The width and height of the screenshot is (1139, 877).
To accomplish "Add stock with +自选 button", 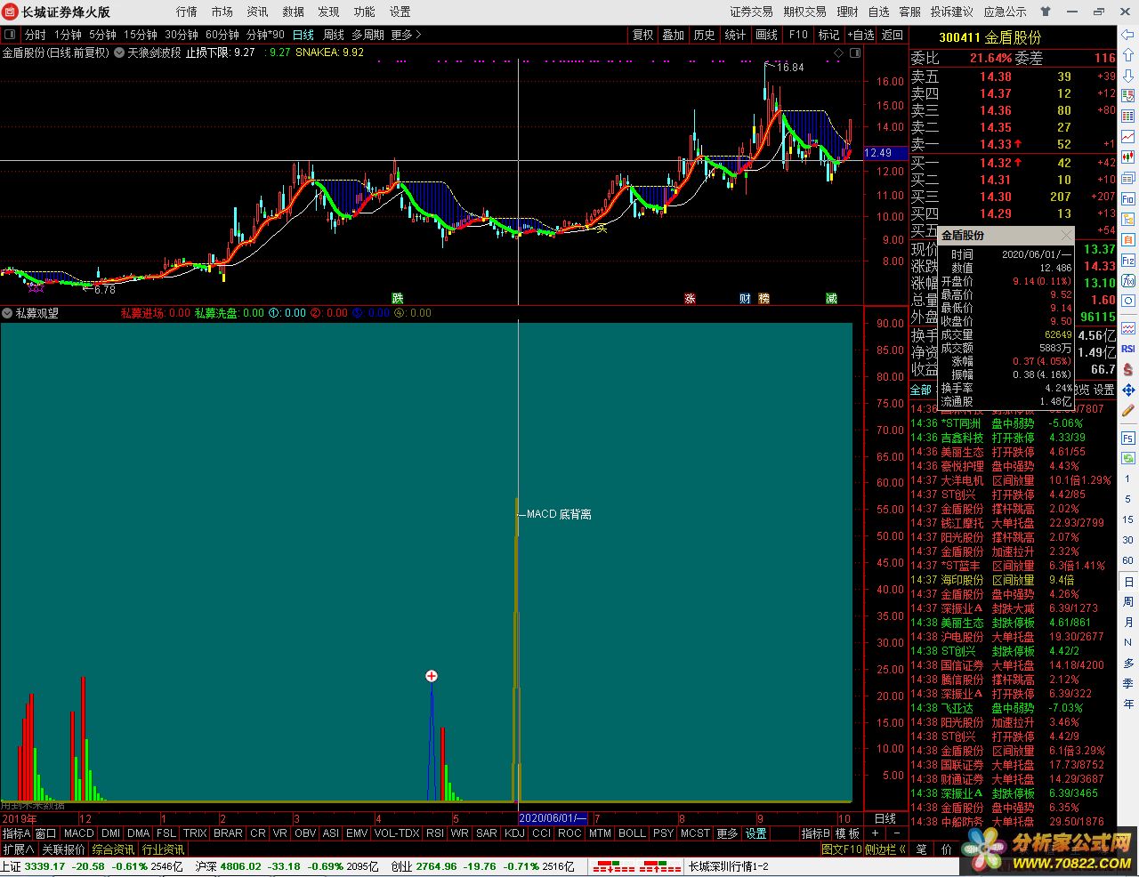I will click(x=860, y=35).
